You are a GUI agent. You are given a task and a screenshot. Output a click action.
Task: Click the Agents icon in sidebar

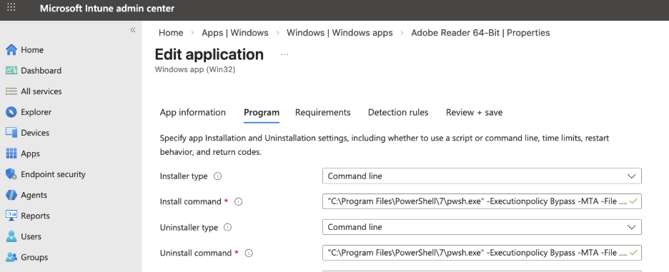pos(11,195)
